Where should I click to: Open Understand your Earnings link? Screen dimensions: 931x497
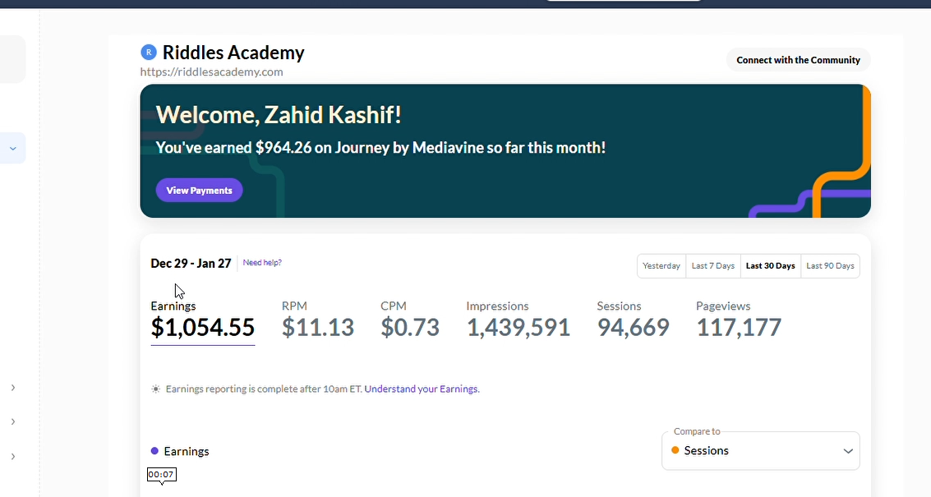(422, 389)
